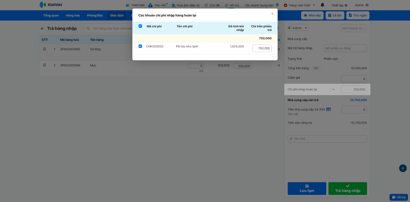The width and height of the screenshot is (410, 202).
Task: Delete the SP542001896 row with the trash icon
Action: coord(45,65)
